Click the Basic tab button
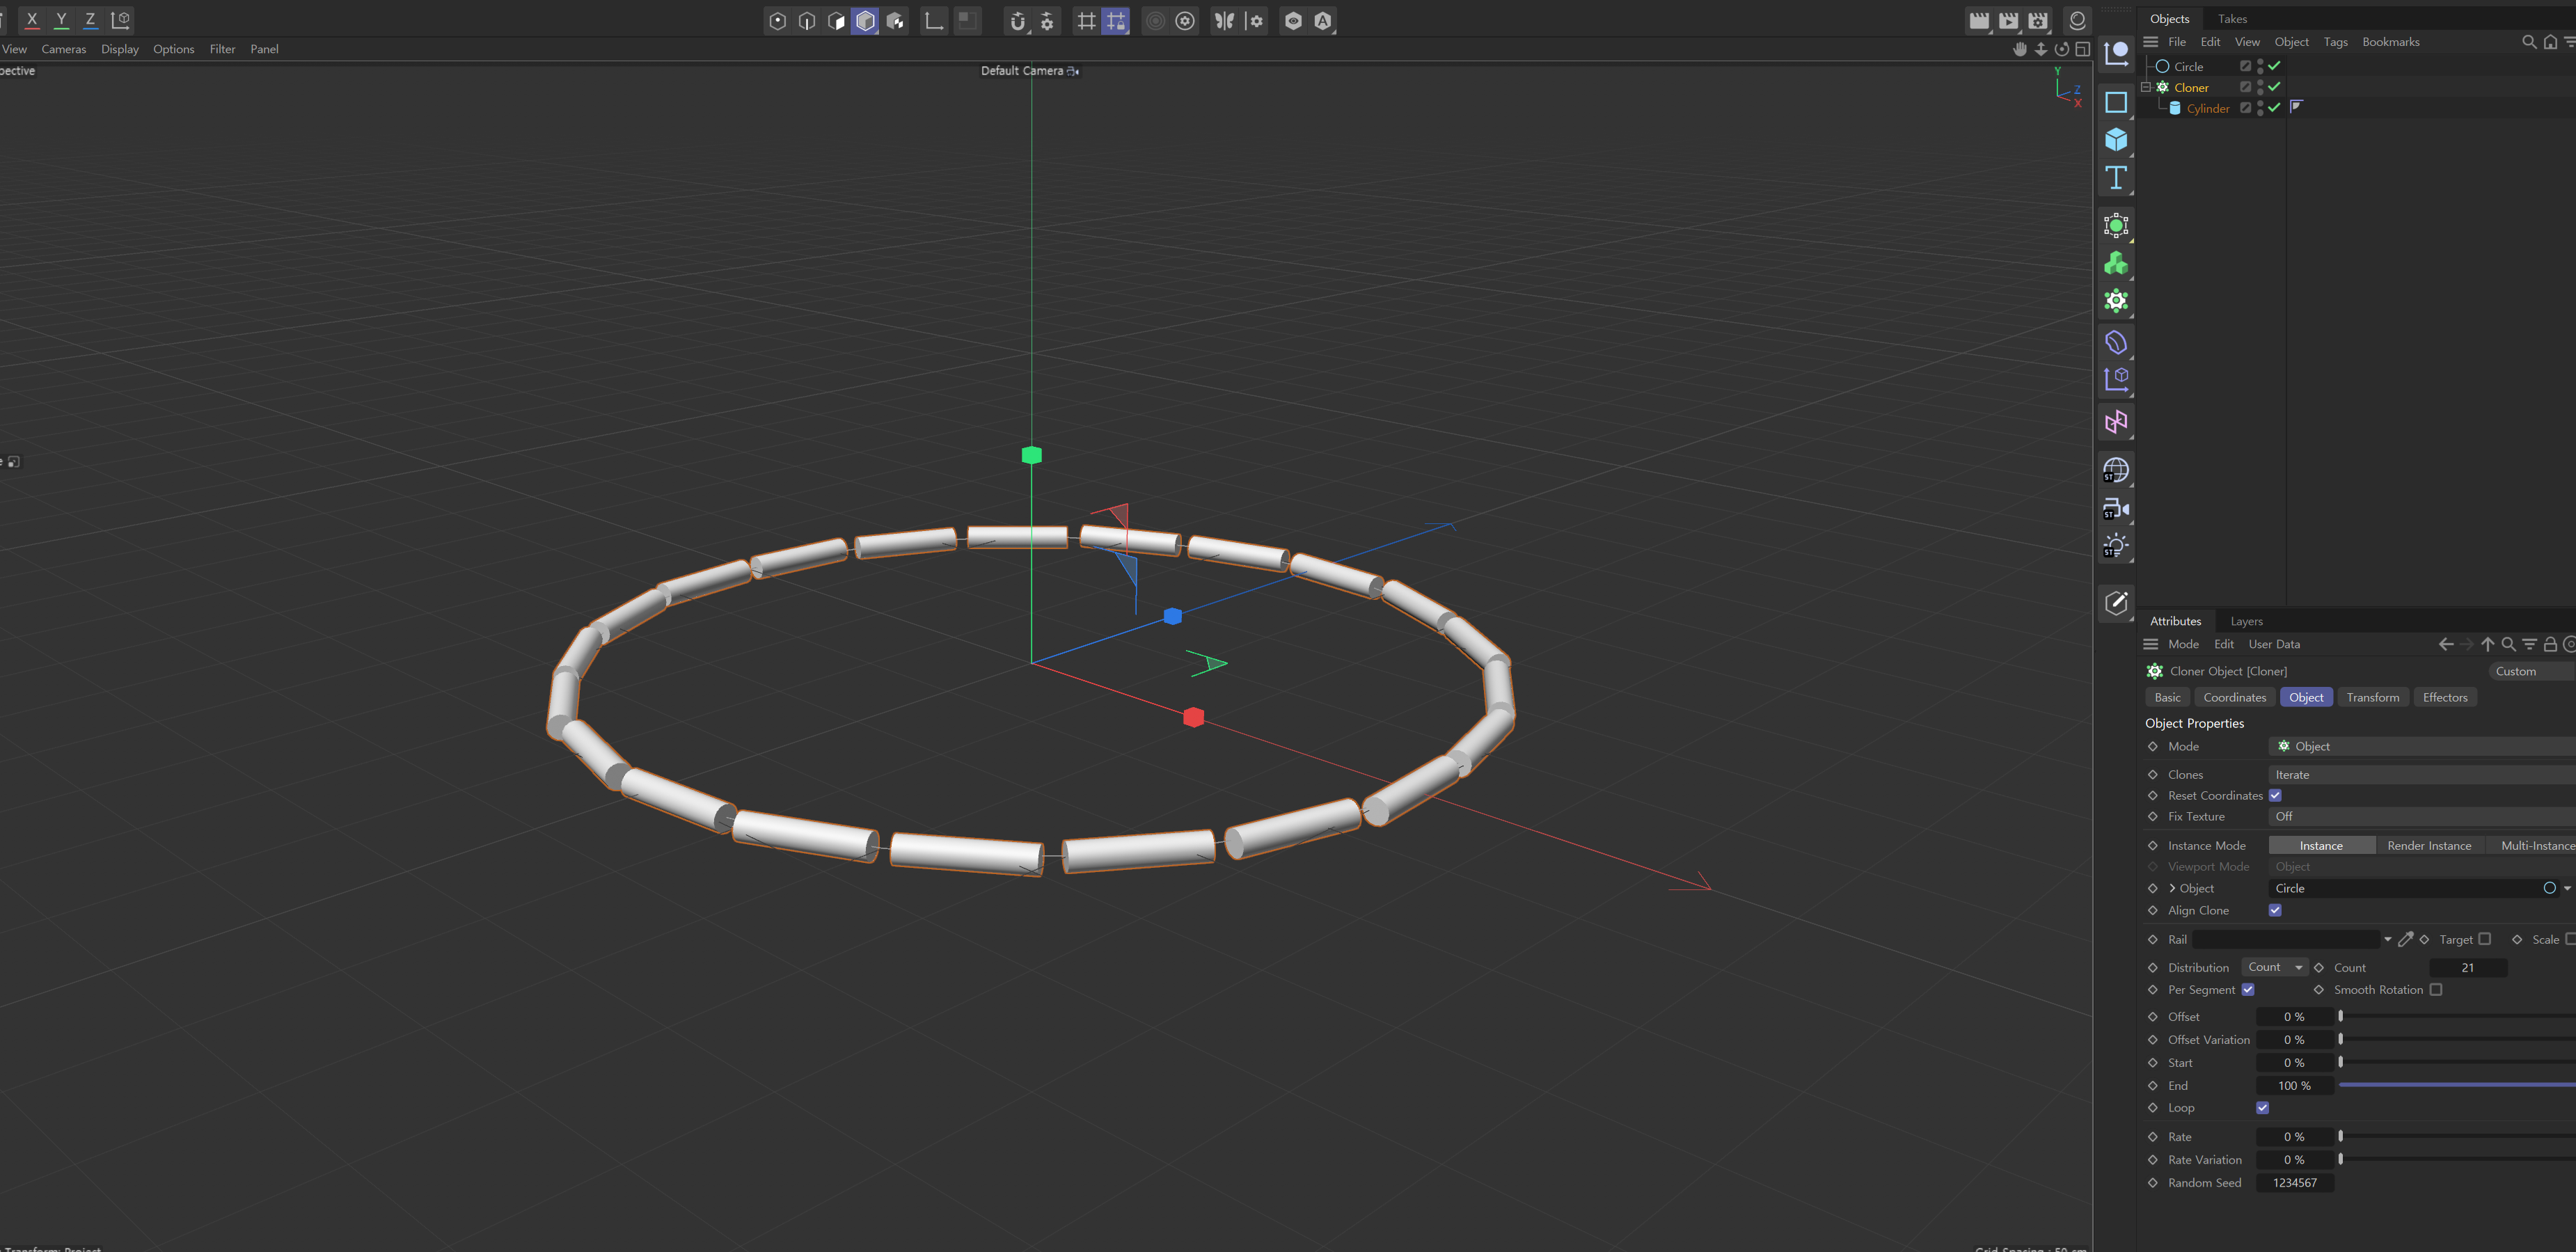Image resolution: width=2576 pixels, height=1252 pixels. tap(2168, 697)
